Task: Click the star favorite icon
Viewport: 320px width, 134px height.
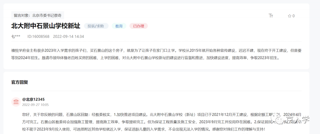Action: (x=289, y=16)
